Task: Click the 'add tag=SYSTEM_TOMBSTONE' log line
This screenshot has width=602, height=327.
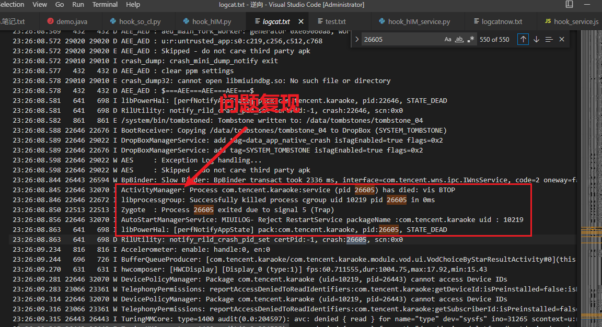Action: pyautogui.click(x=218, y=150)
